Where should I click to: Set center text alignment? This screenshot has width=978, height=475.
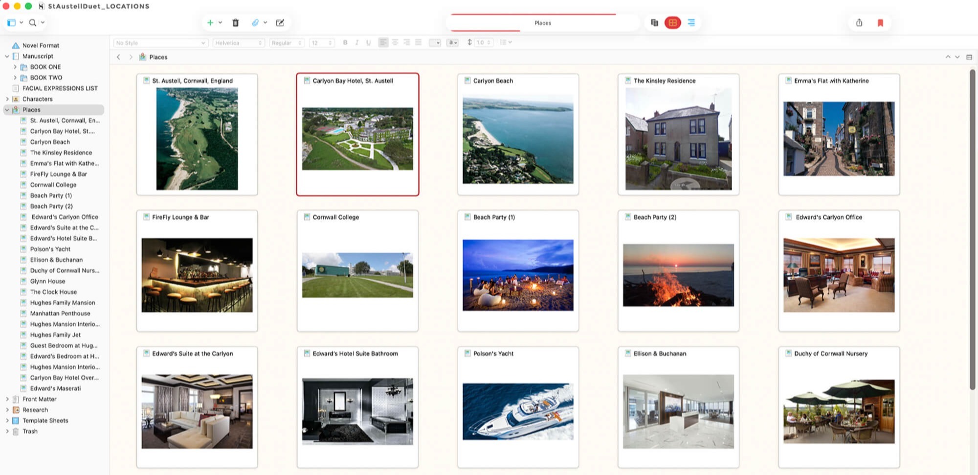395,42
